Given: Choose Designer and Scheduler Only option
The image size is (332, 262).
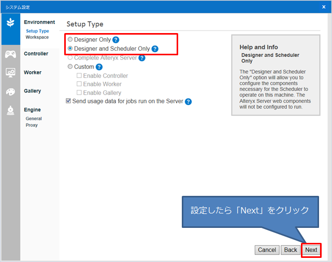Looking at the screenshot, I should pyautogui.click(x=70, y=49).
